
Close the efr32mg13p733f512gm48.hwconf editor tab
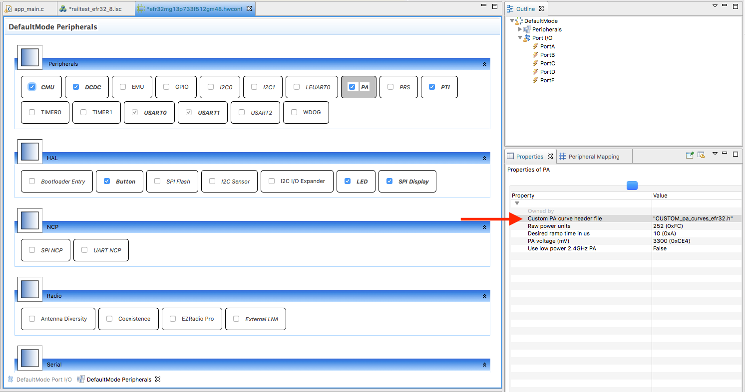[x=249, y=9]
